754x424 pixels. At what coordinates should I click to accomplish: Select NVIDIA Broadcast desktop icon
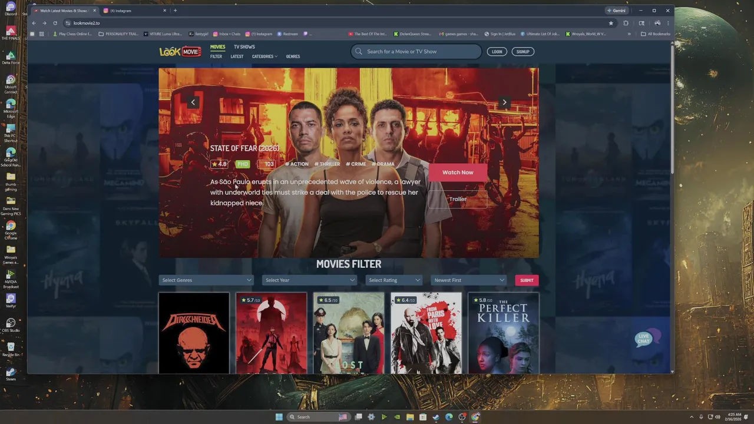pos(11,279)
